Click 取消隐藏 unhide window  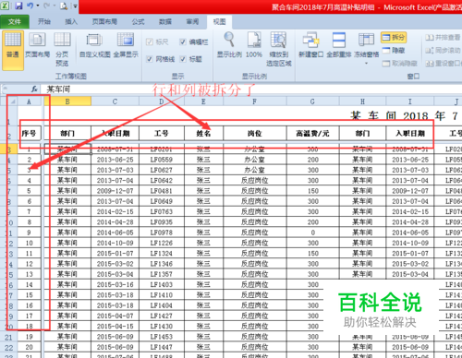click(x=400, y=64)
